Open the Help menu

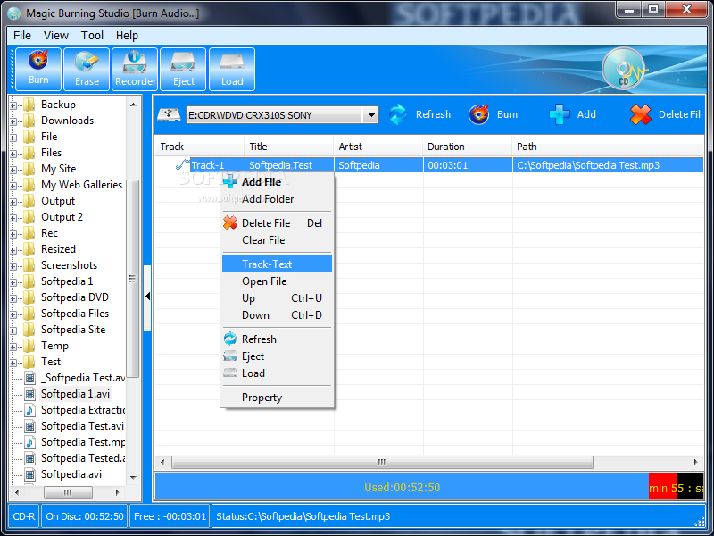pos(127,36)
